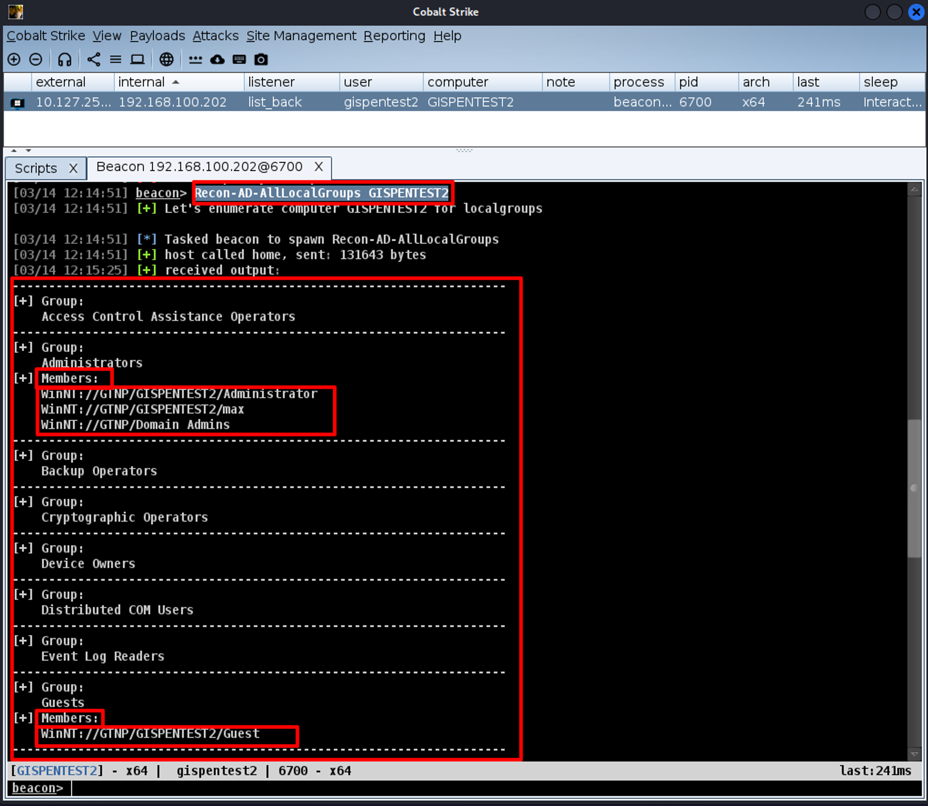
Task: Collapse top panel with divider up arrow
Action: point(14,150)
